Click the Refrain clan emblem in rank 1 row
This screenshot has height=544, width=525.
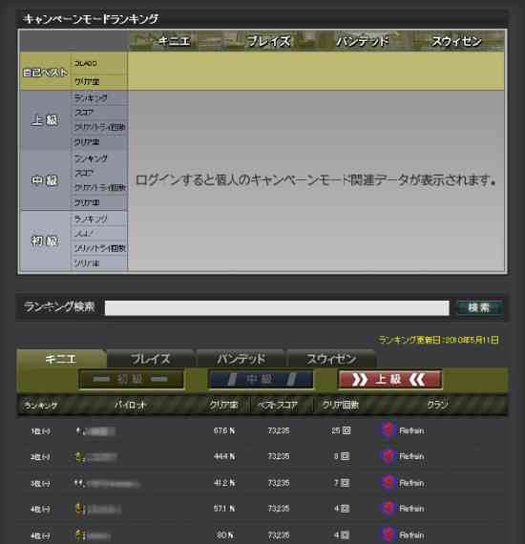click(x=388, y=430)
